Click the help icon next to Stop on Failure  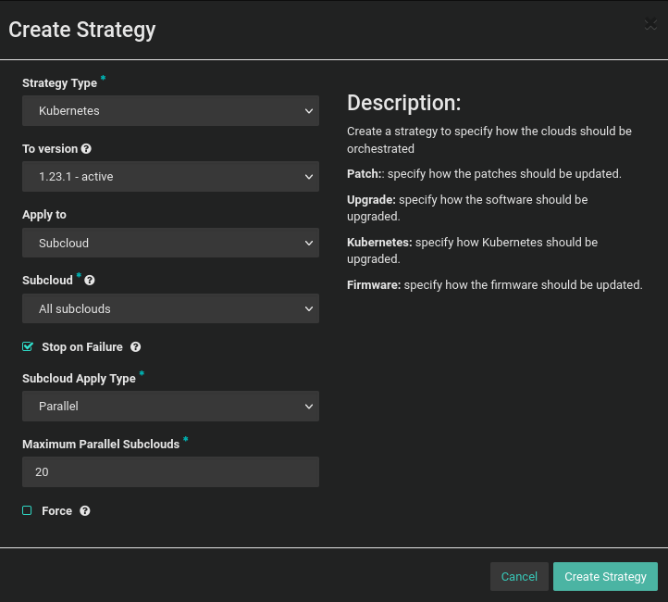135,347
